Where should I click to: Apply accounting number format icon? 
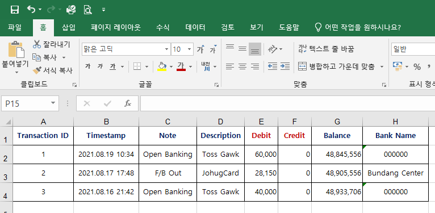398,66
